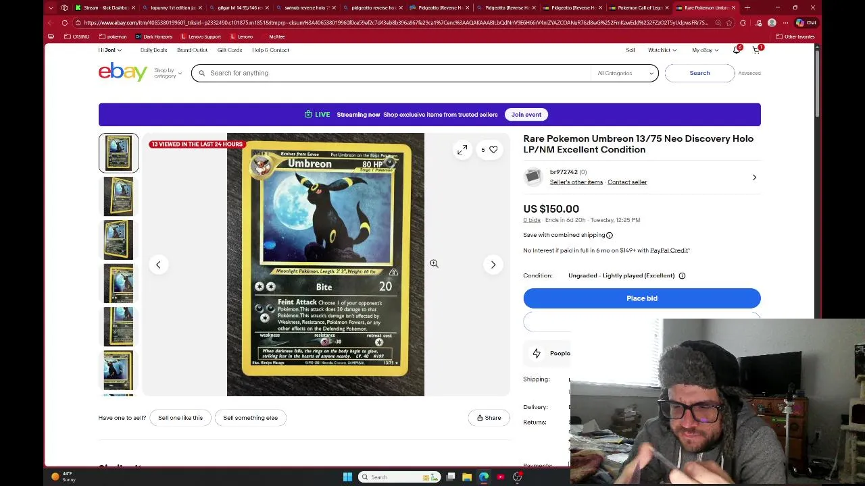This screenshot has width=865, height=486.
Task: Go back in browser
Action: (51, 22)
